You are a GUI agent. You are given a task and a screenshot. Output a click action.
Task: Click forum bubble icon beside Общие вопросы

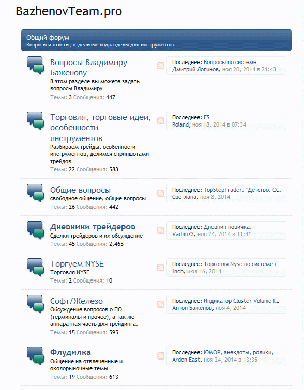click(x=35, y=193)
